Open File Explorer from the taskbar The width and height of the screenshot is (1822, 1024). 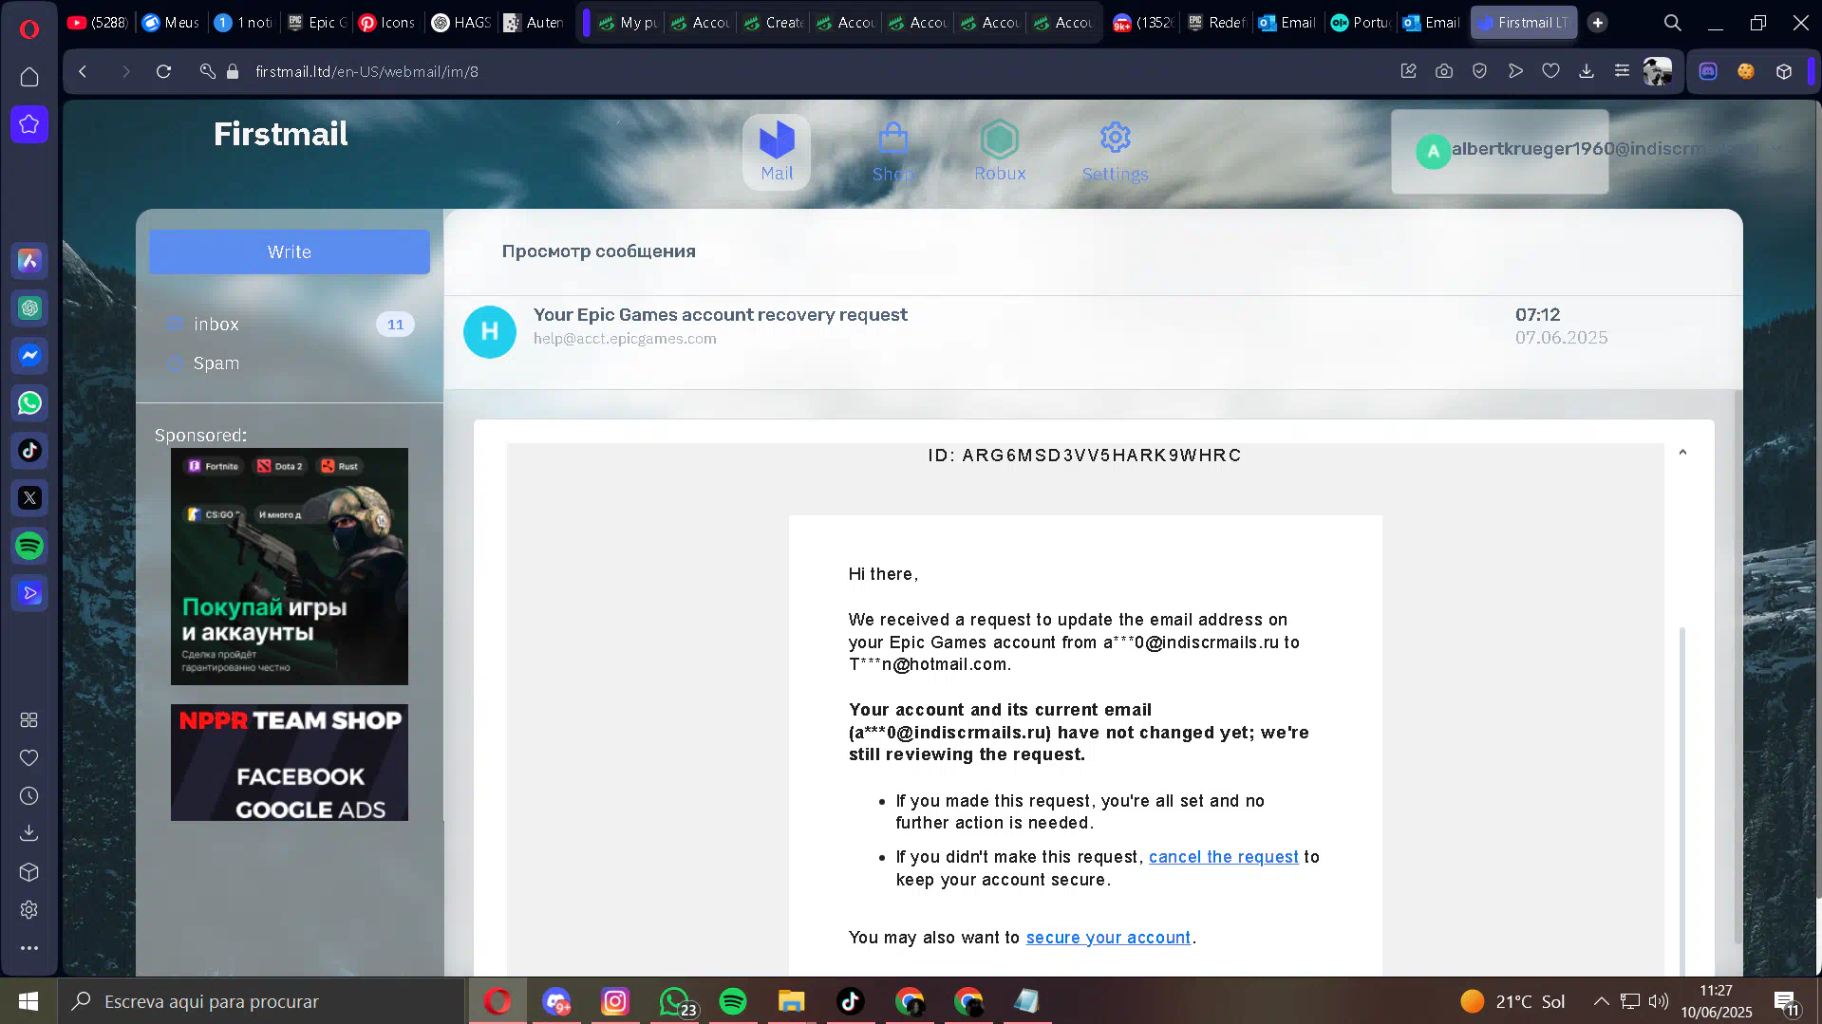[x=791, y=1001]
